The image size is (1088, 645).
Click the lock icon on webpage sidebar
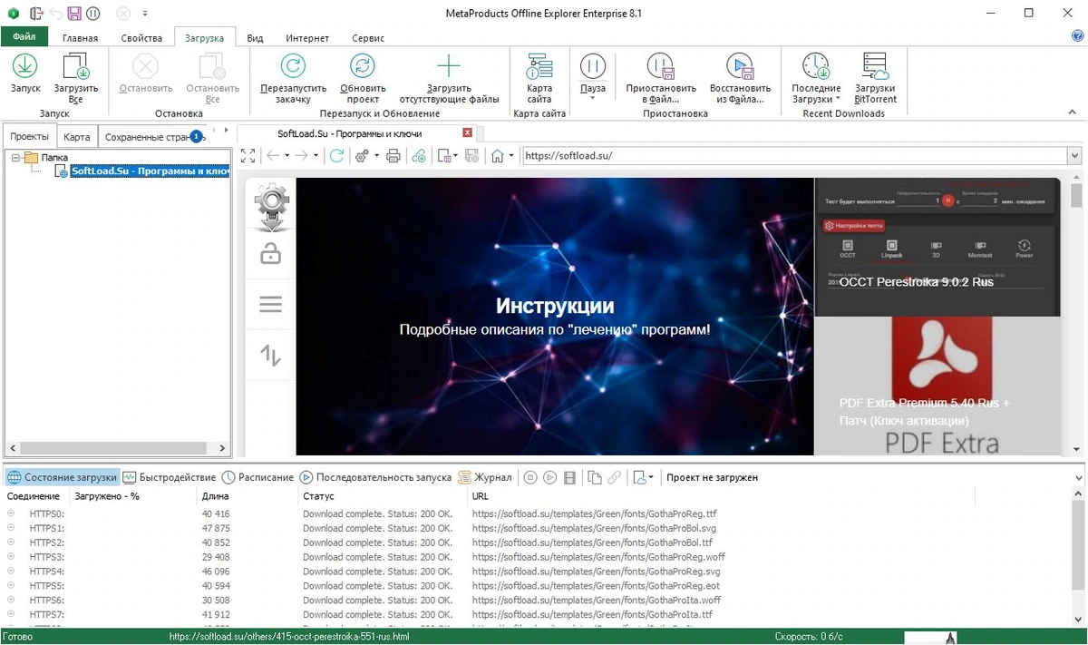point(270,255)
